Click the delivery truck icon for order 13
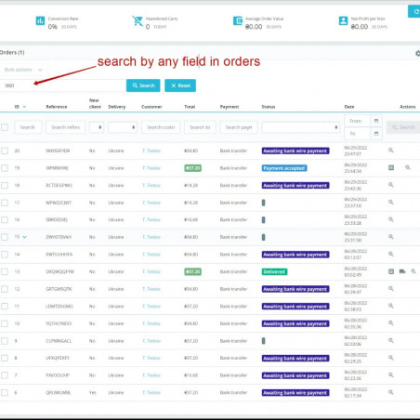Viewport: 420px width, 420px height. (402, 271)
